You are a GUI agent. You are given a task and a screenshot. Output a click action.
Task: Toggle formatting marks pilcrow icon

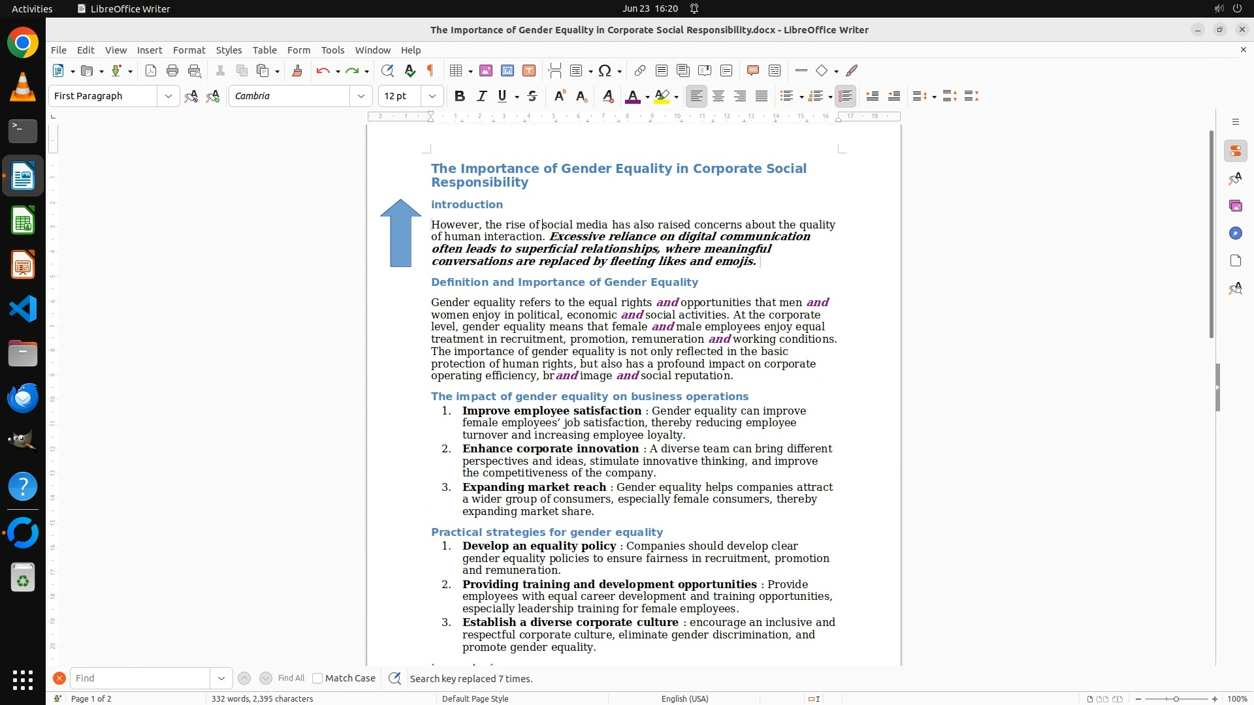(430, 70)
